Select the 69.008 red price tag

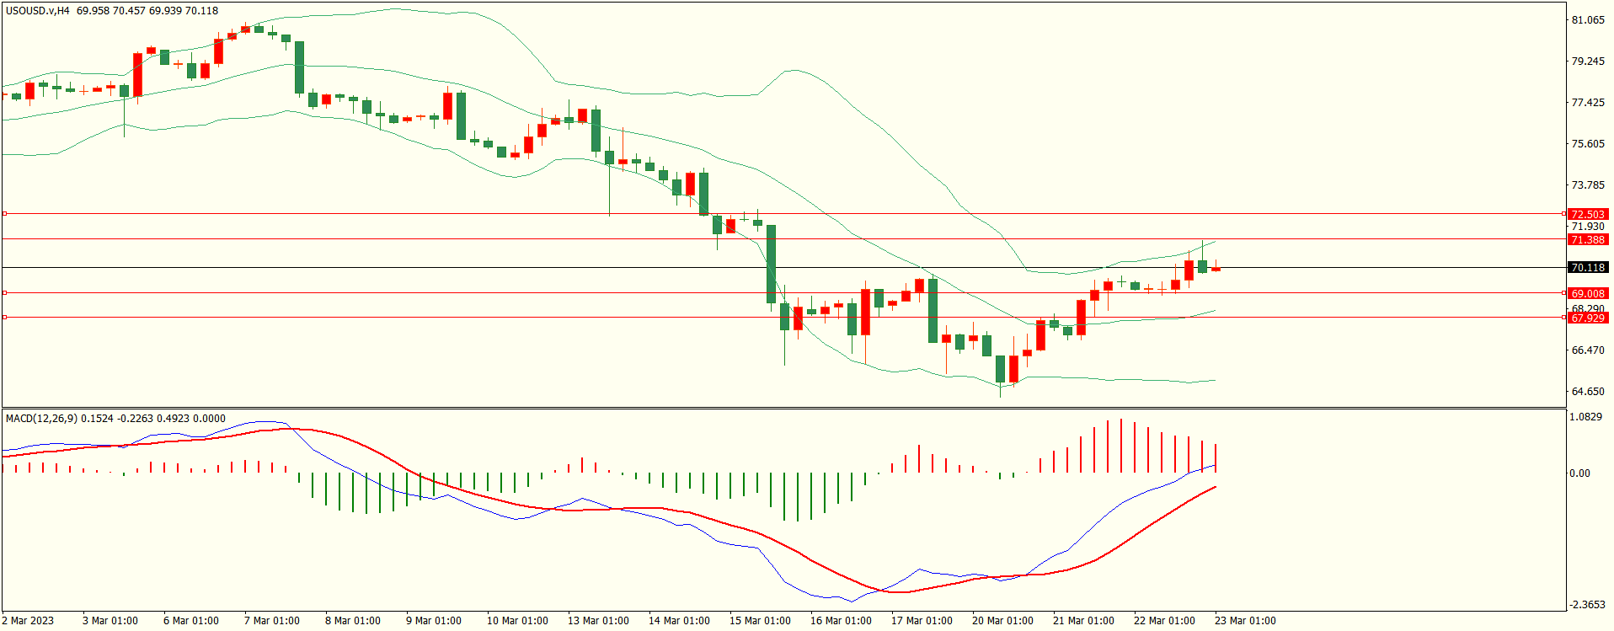(x=1588, y=293)
